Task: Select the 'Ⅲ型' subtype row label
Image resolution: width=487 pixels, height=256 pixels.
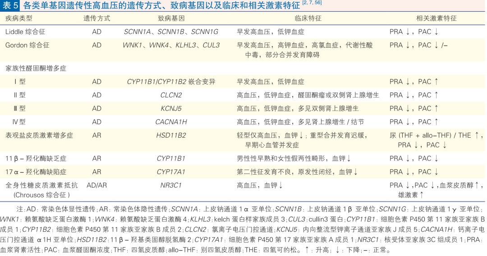Action: coord(19,108)
